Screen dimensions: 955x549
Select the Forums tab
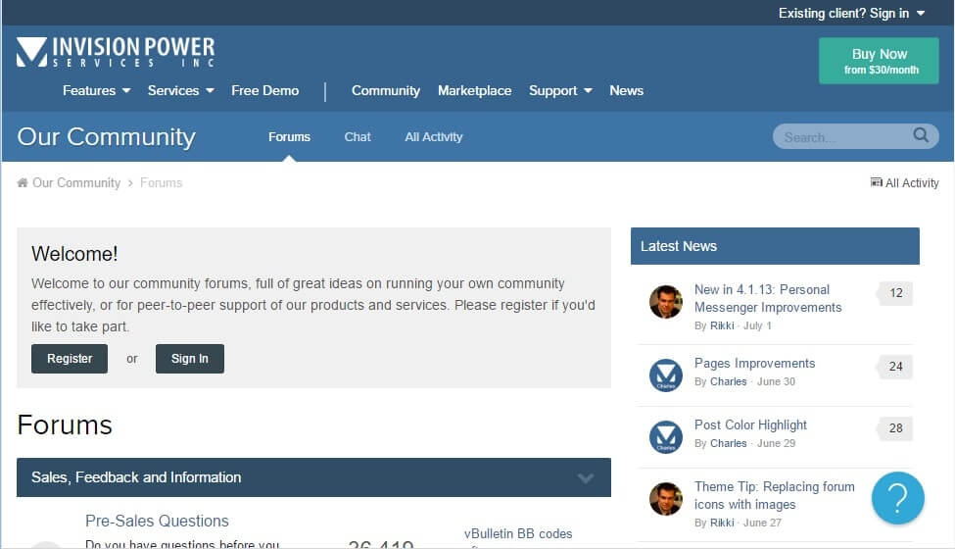click(289, 137)
